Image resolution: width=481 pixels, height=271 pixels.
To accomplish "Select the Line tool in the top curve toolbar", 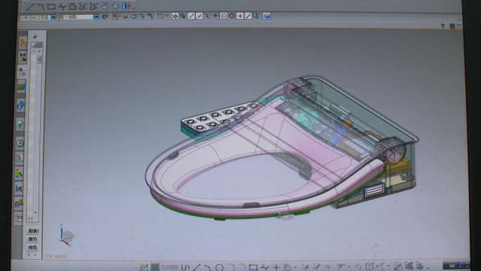I will (x=30, y=6).
